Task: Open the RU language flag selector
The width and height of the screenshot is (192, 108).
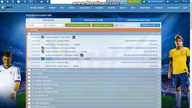Action: 185,1
